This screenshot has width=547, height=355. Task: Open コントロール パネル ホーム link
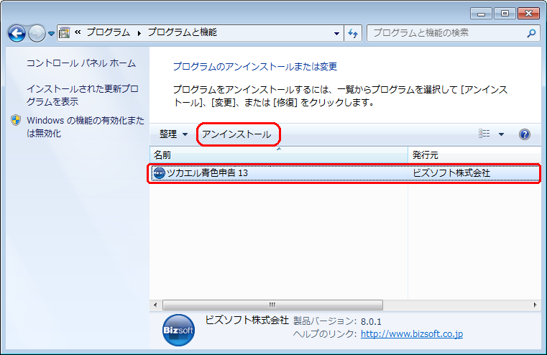(x=81, y=63)
